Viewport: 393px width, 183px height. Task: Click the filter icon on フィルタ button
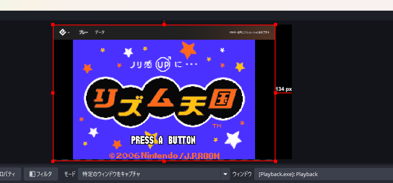coord(32,174)
